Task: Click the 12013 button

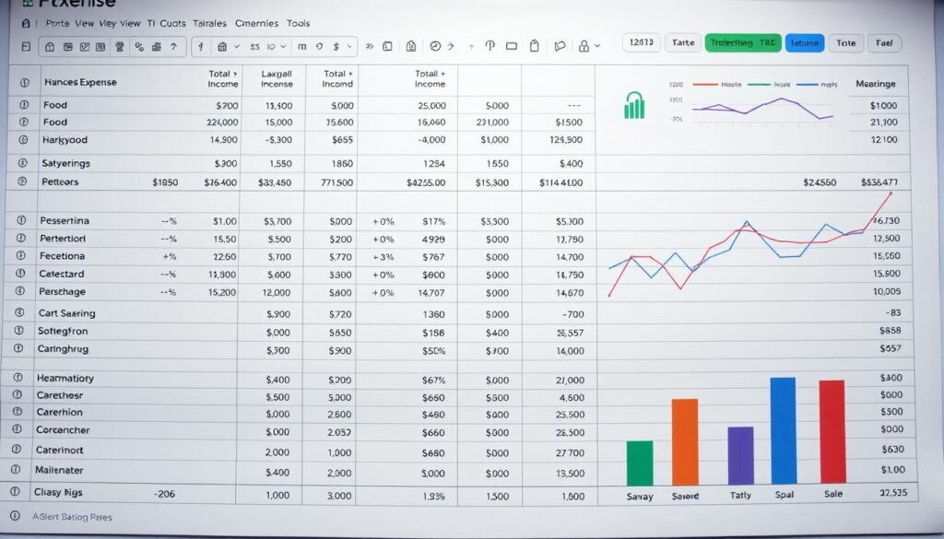Action: 642,42
